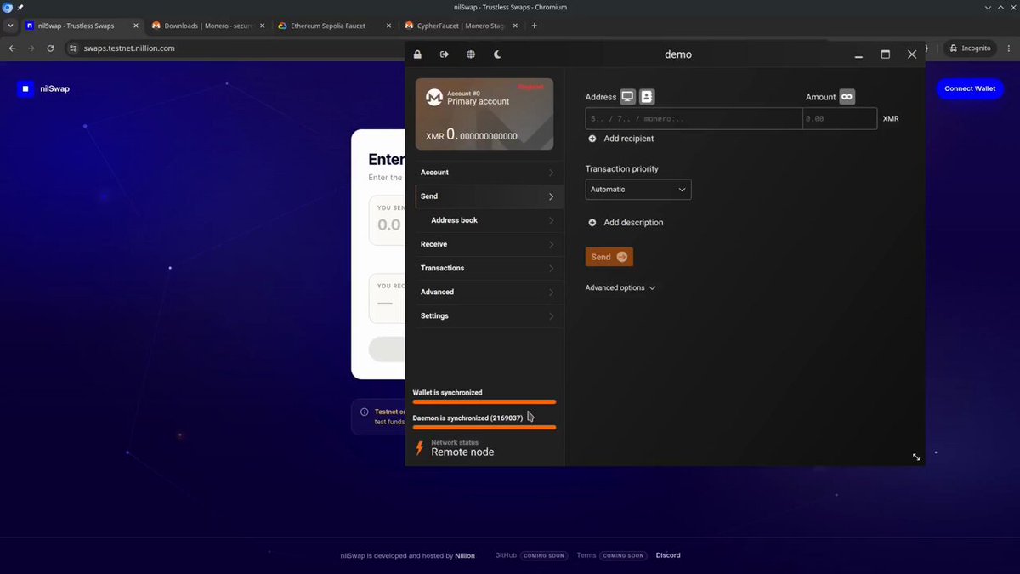Click the resolve address monitor icon
Viewport: 1020px width, 574px height.
point(627,97)
